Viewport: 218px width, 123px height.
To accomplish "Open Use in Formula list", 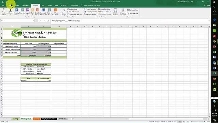I will pos(73,12).
